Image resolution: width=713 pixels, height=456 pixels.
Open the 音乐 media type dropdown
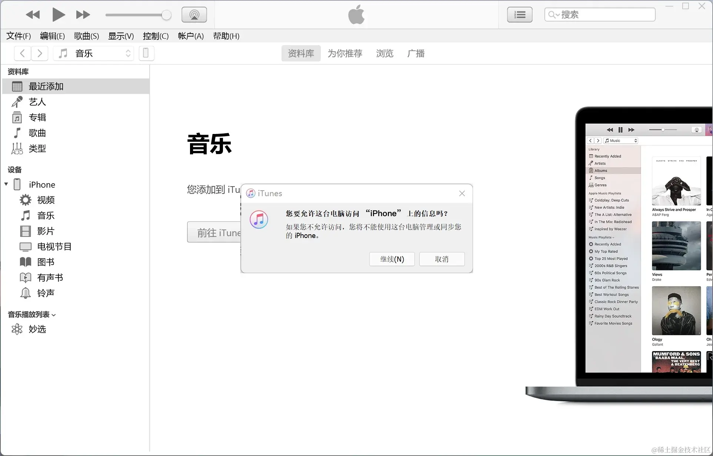click(94, 53)
